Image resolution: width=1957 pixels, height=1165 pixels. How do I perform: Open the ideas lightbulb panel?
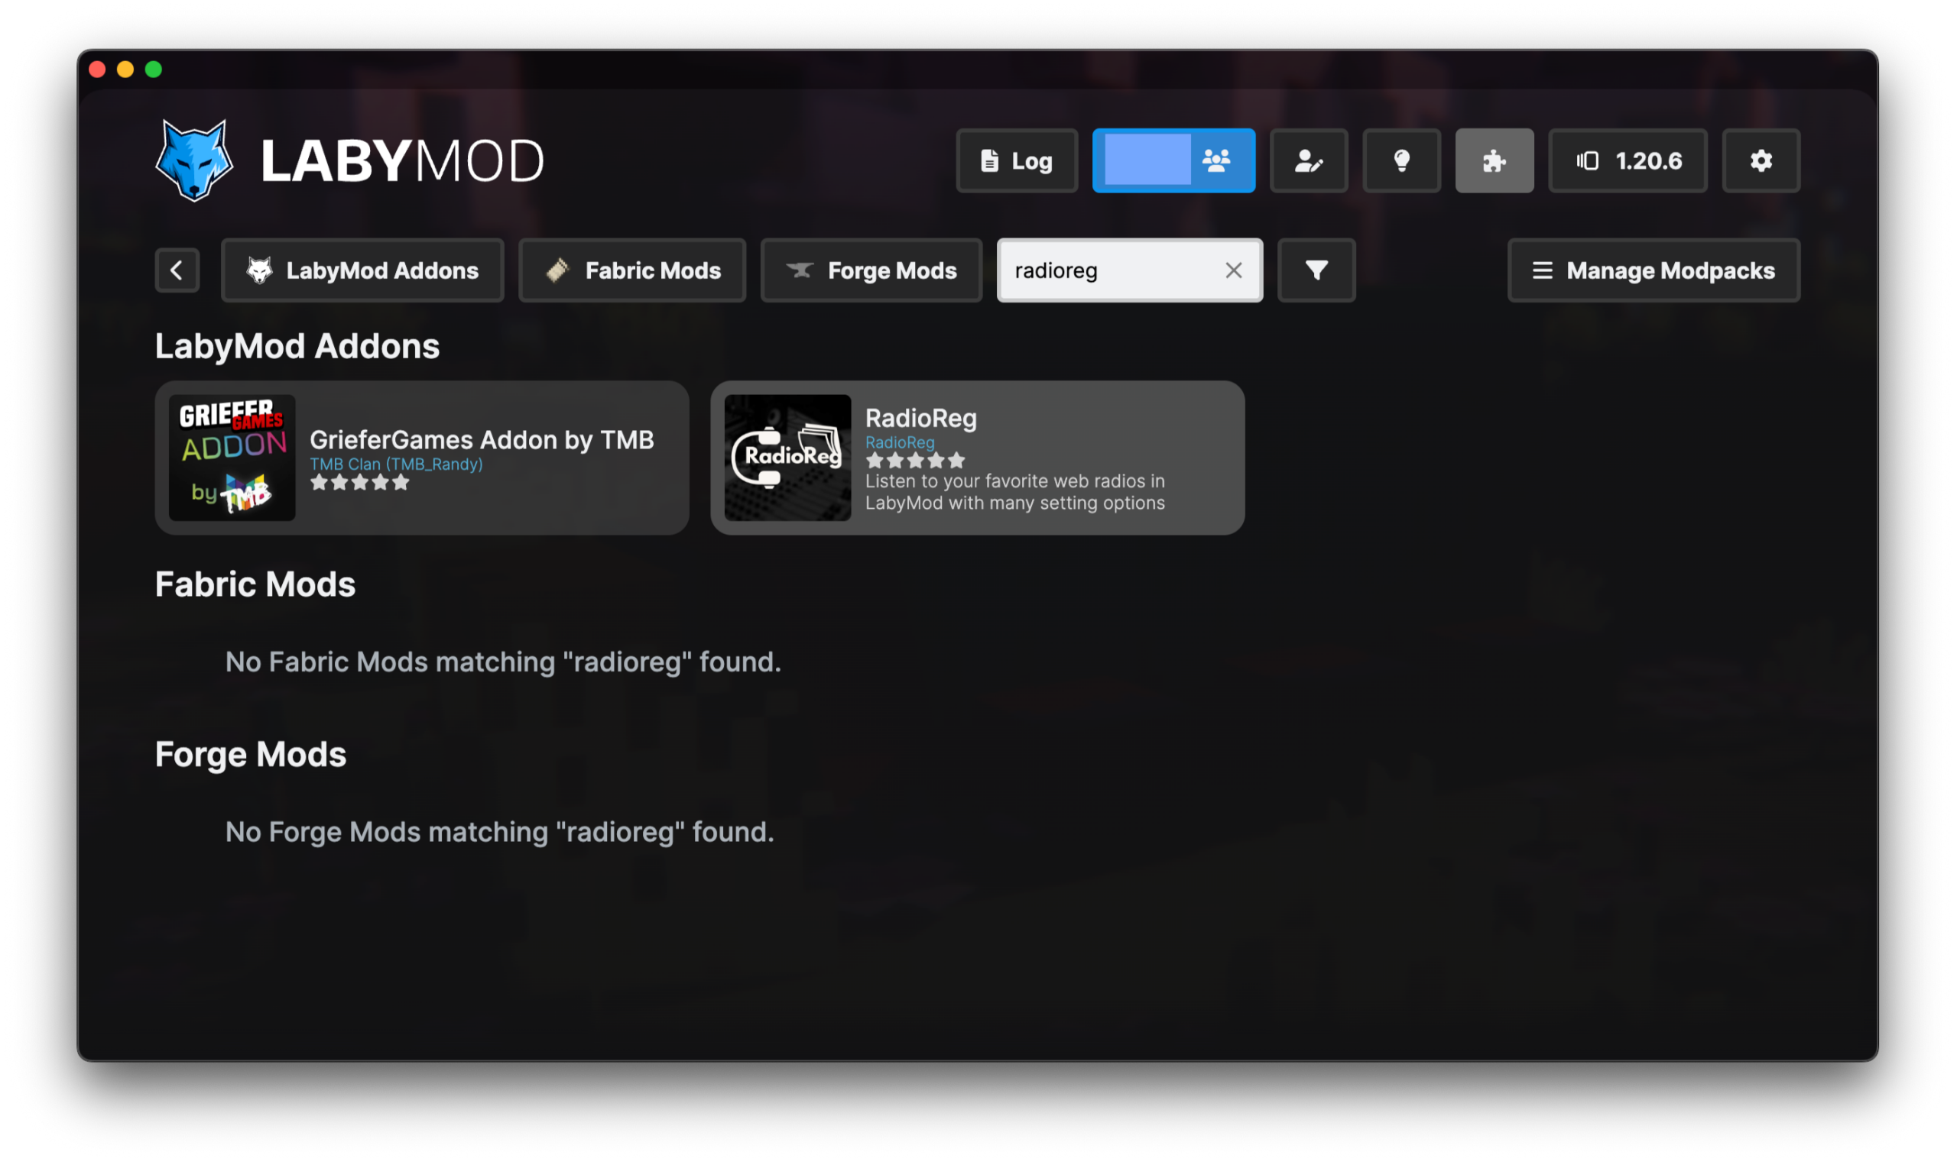1401,160
